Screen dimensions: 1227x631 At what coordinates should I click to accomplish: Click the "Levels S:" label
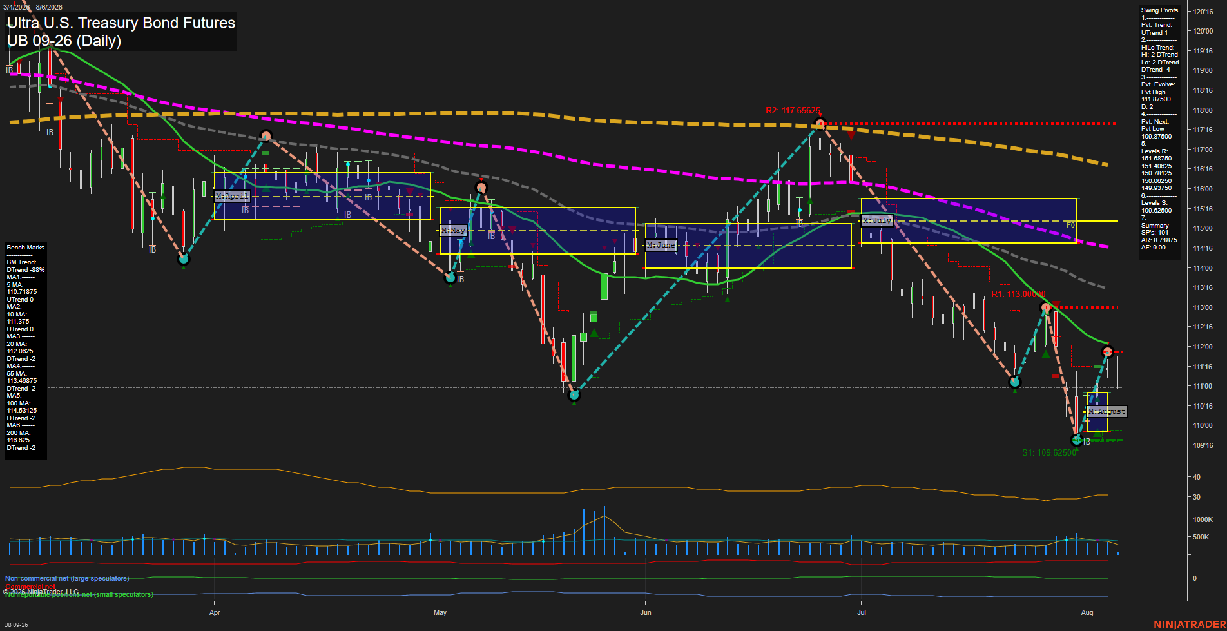[x=1154, y=203]
